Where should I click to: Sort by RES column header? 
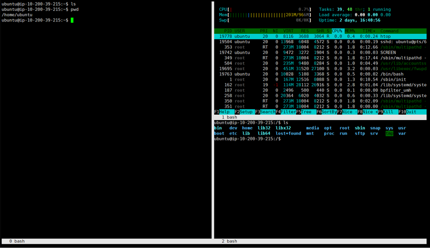pyautogui.click(x=305, y=31)
